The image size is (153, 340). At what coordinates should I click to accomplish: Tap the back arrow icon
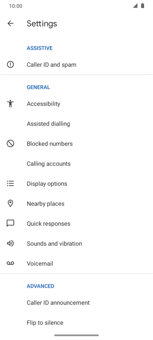tap(10, 24)
